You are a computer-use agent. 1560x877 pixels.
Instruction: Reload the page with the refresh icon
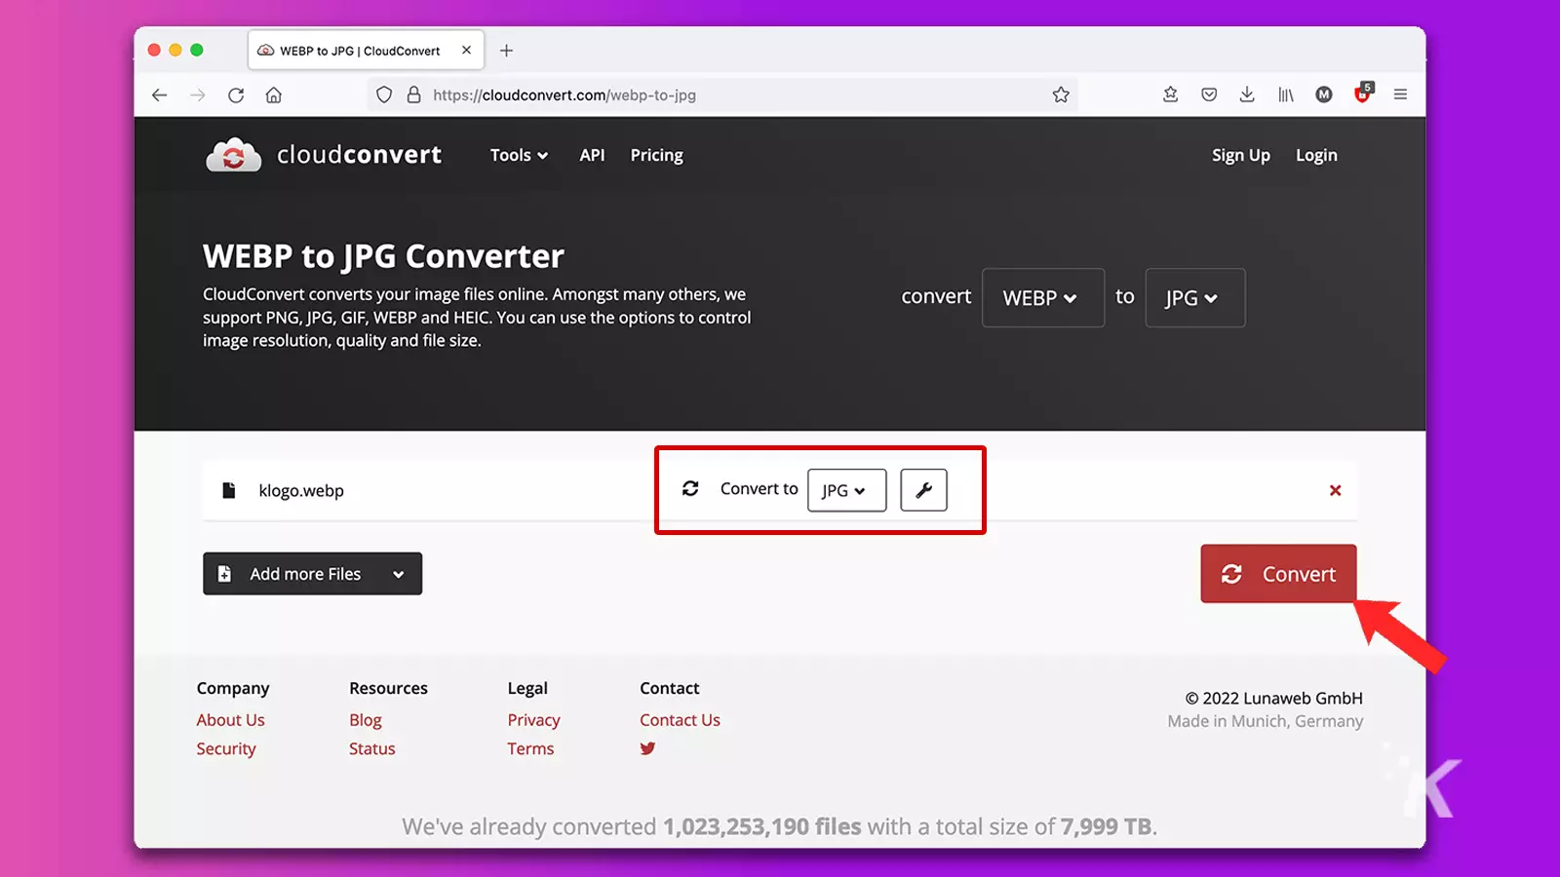tap(236, 95)
